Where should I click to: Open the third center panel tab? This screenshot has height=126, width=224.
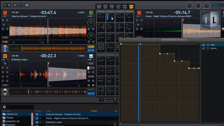pos(112,7)
